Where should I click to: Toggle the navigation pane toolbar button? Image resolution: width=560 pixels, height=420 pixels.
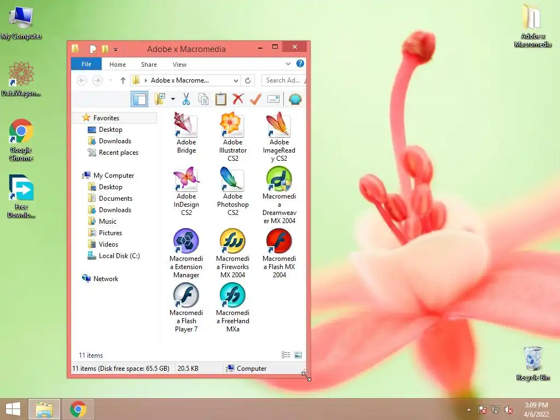pyautogui.click(x=139, y=99)
